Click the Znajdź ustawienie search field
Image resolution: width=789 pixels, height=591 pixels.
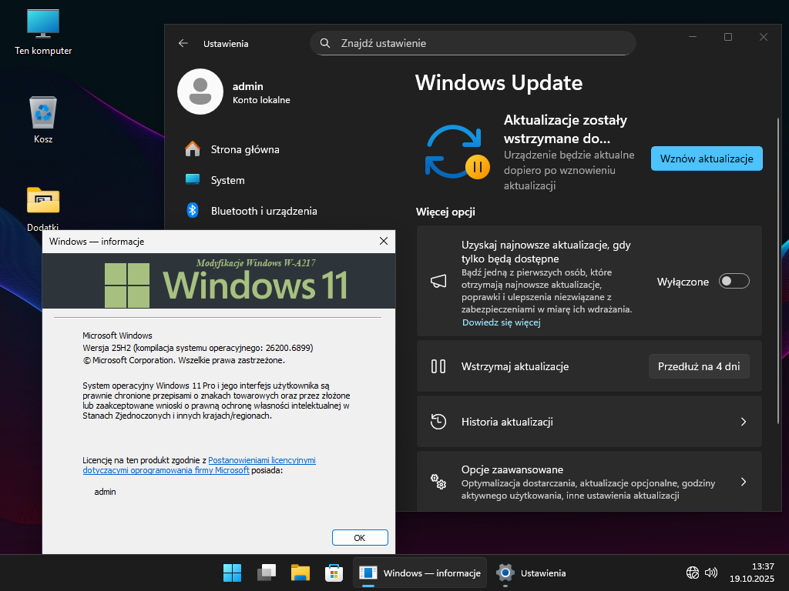point(473,44)
